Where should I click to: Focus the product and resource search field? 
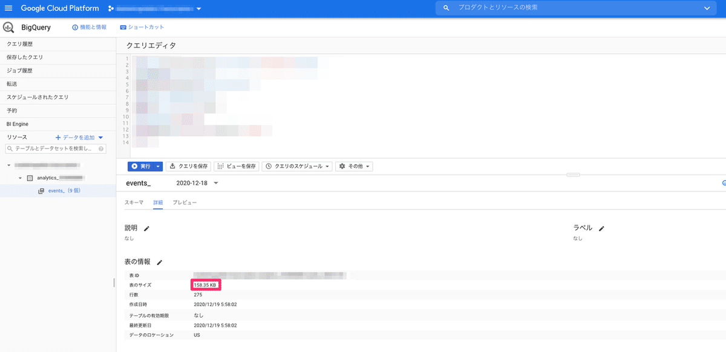coord(575,8)
